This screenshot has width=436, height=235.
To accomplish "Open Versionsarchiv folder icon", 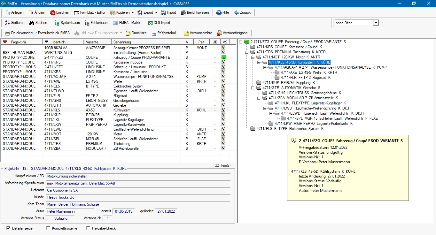I will coord(186,33).
